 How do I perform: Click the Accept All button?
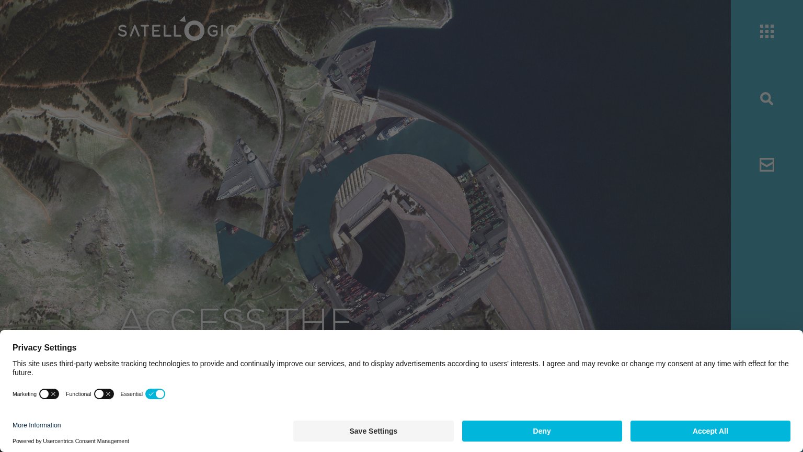pos(710,431)
